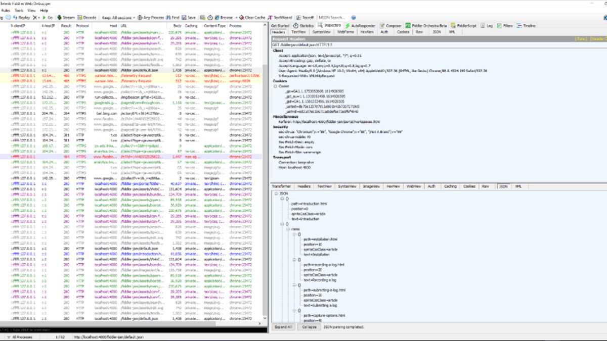Image resolution: width=607 pixels, height=341 pixels.
Task: Collapse the root JSON tree node
Action: tap(276, 193)
